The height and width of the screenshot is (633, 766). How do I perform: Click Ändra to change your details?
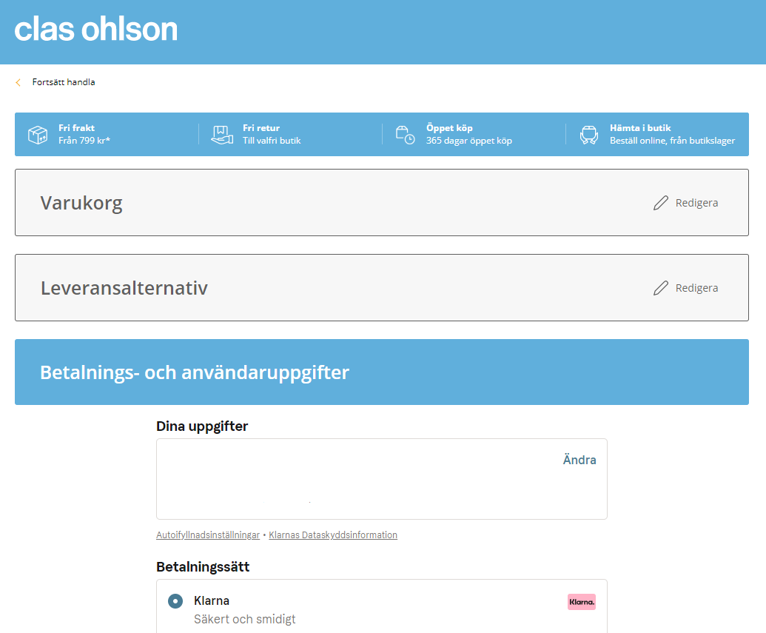coord(579,460)
